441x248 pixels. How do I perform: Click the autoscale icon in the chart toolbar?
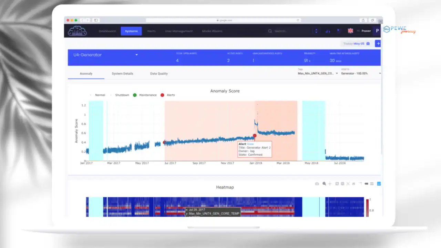[348, 184]
